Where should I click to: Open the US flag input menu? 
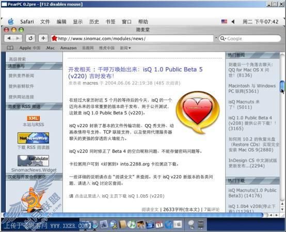(x=224, y=22)
